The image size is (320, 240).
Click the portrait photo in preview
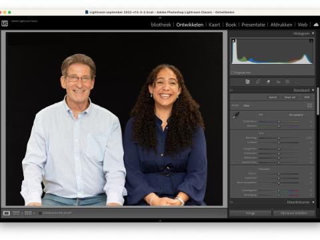pos(114,119)
